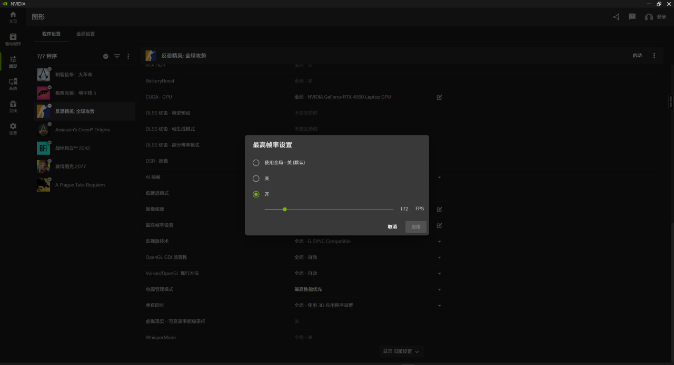The width and height of the screenshot is (674, 365).
Task: Click 全局 - NVIDIA GeForce RTX 4060 Laptop GPU value
Action: coord(343,97)
